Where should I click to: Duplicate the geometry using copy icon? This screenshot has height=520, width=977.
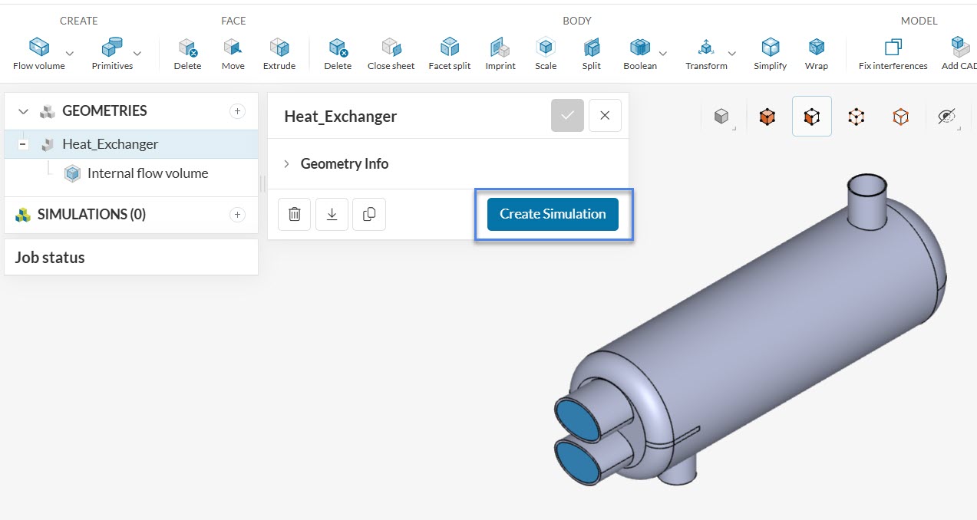[369, 215]
